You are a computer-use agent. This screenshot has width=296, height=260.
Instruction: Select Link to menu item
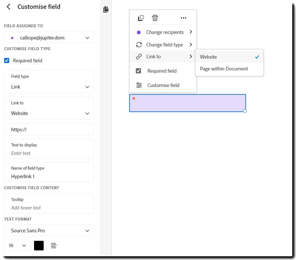[163, 56]
